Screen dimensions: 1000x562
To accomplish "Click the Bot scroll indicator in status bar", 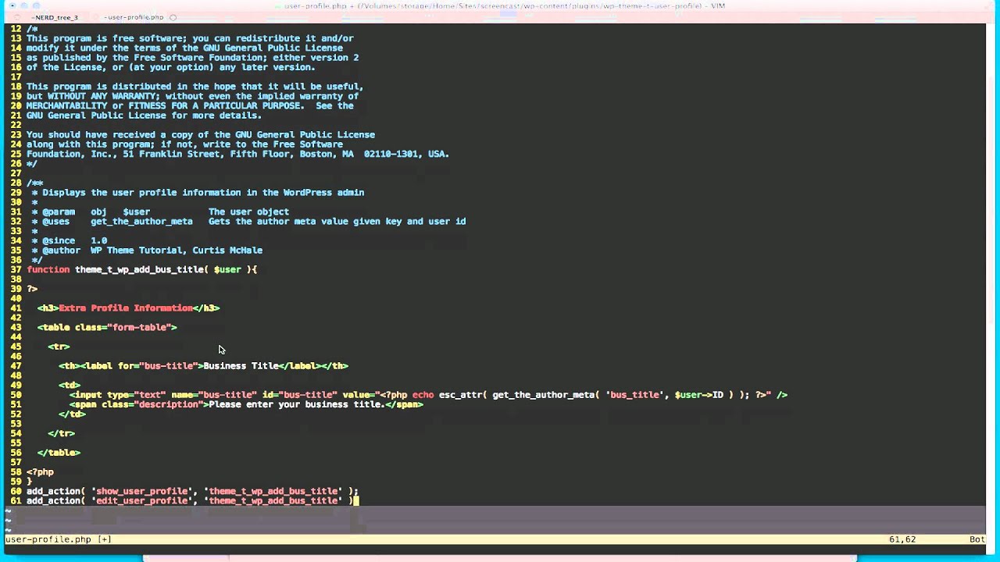I will click(x=977, y=539).
